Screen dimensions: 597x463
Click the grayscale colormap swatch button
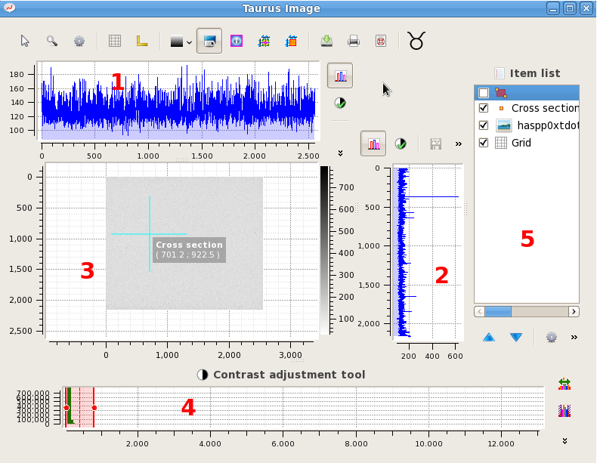(177, 41)
